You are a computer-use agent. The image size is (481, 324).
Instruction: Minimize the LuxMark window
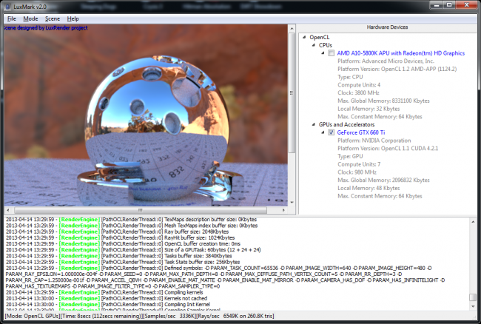436,5
